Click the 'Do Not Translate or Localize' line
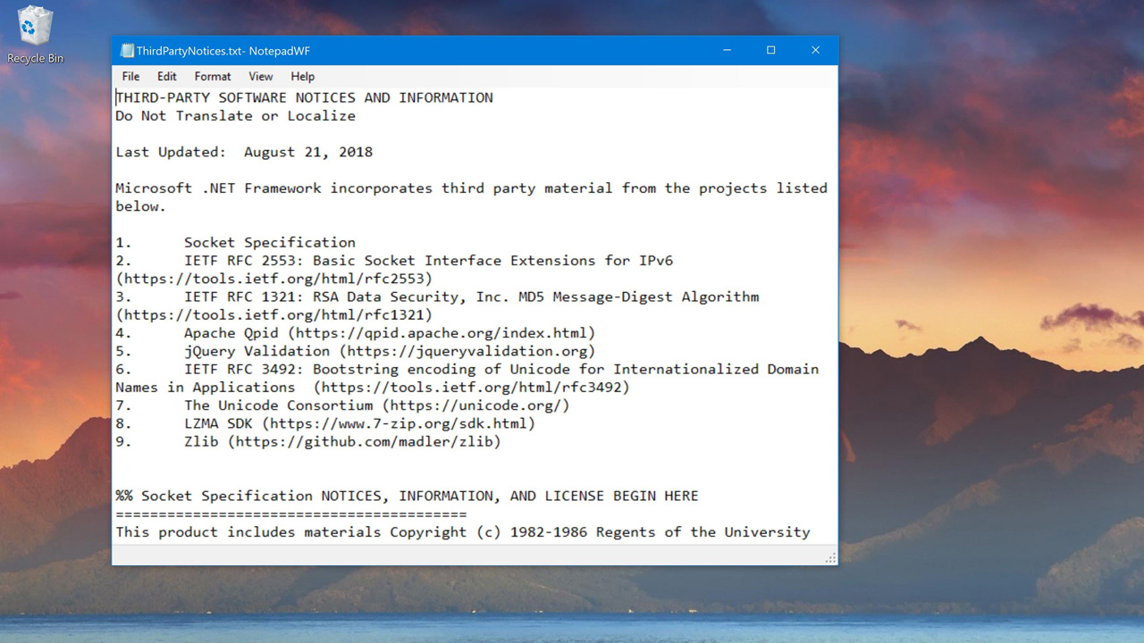The width and height of the screenshot is (1144, 643). point(235,116)
